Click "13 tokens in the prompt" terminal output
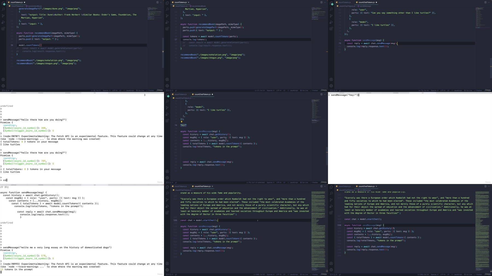Viewport: 492px width, 276px height. (16, 269)
